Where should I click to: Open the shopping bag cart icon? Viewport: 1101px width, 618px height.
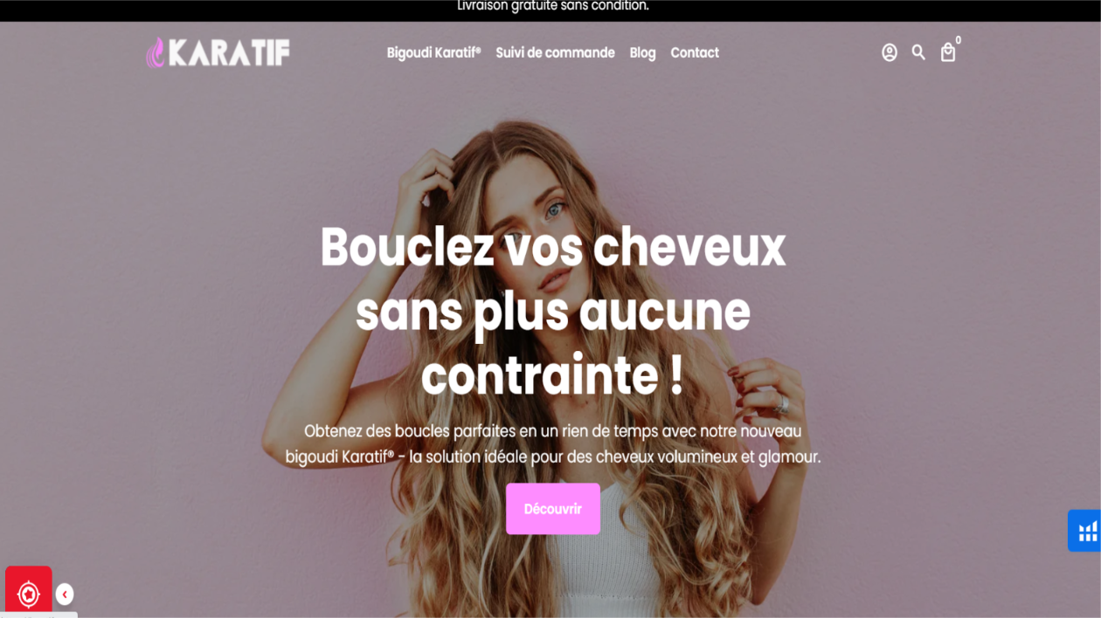coord(948,53)
